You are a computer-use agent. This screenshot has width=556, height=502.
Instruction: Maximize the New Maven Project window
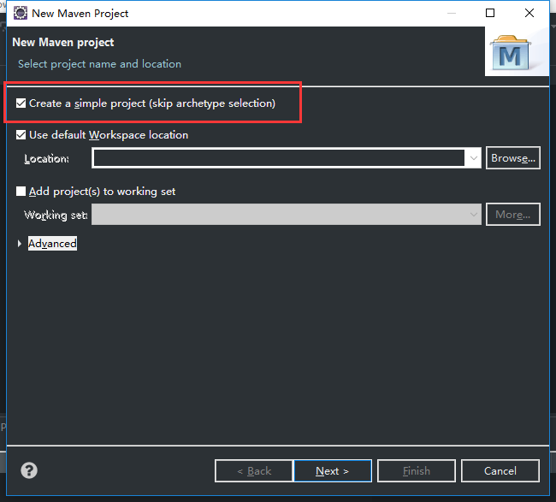point(490,13)
